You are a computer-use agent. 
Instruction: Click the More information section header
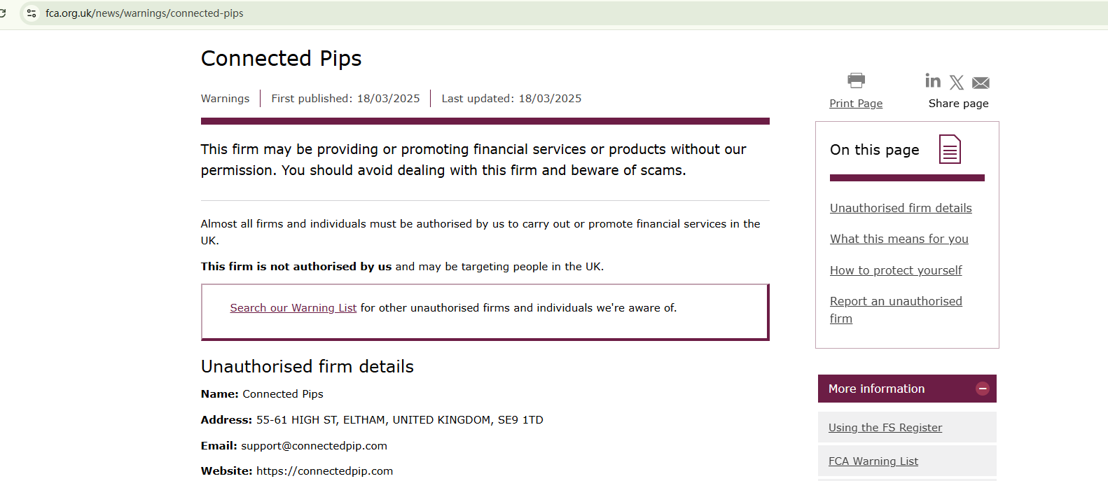click(x=877, y=389)
